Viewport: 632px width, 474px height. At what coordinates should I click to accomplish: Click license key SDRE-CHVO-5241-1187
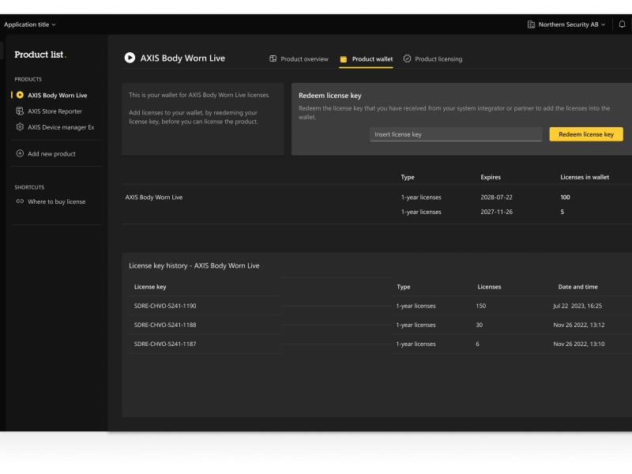[165, 344]
